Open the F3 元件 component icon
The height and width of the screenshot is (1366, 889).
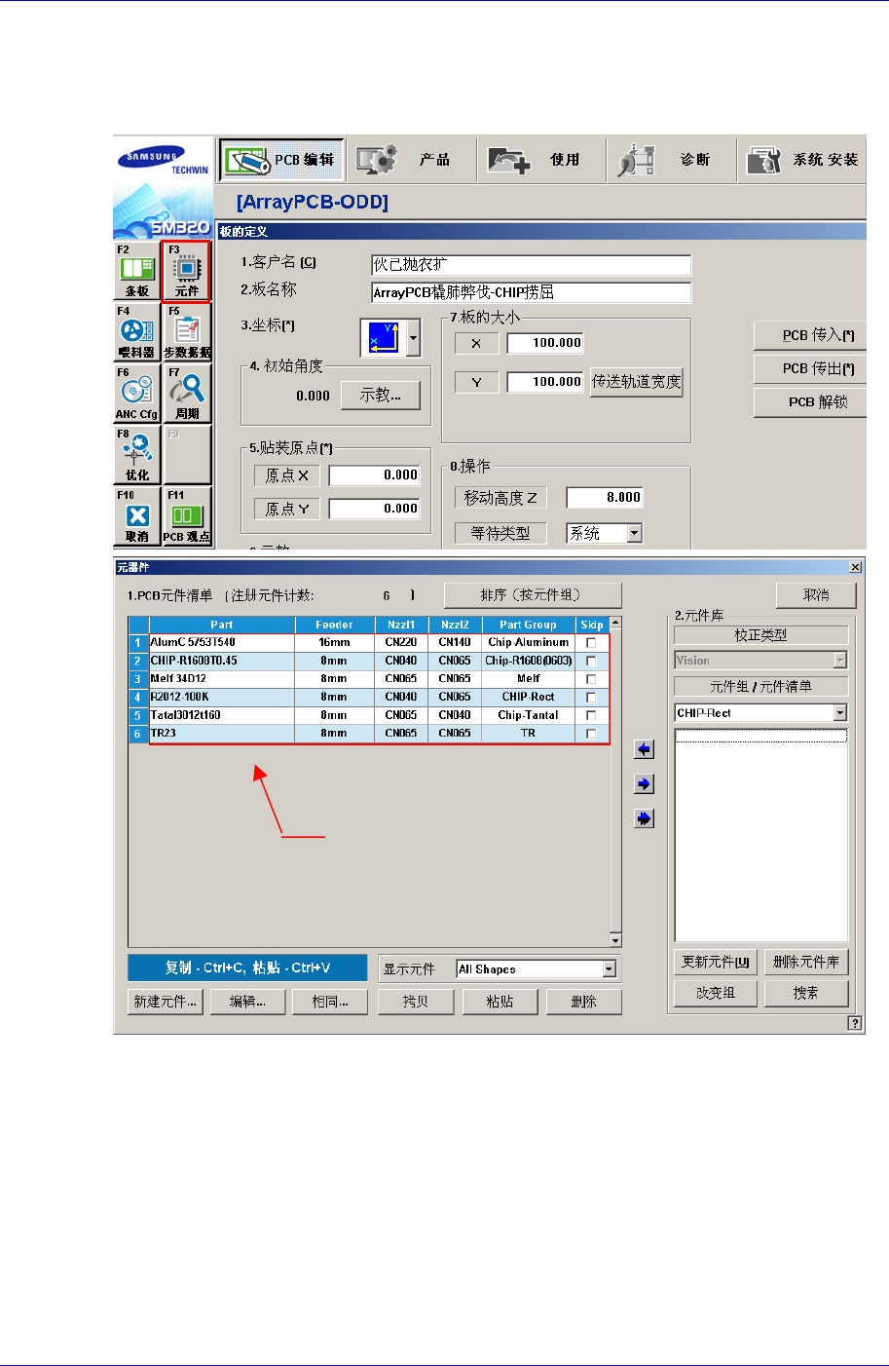[186, 270]
